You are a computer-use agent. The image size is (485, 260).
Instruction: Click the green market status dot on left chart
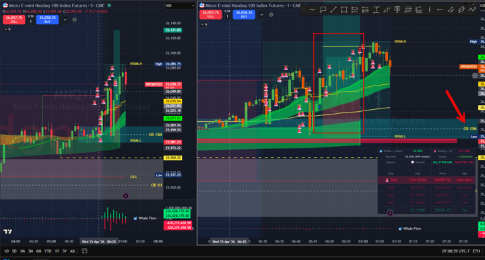pos(109,5)
